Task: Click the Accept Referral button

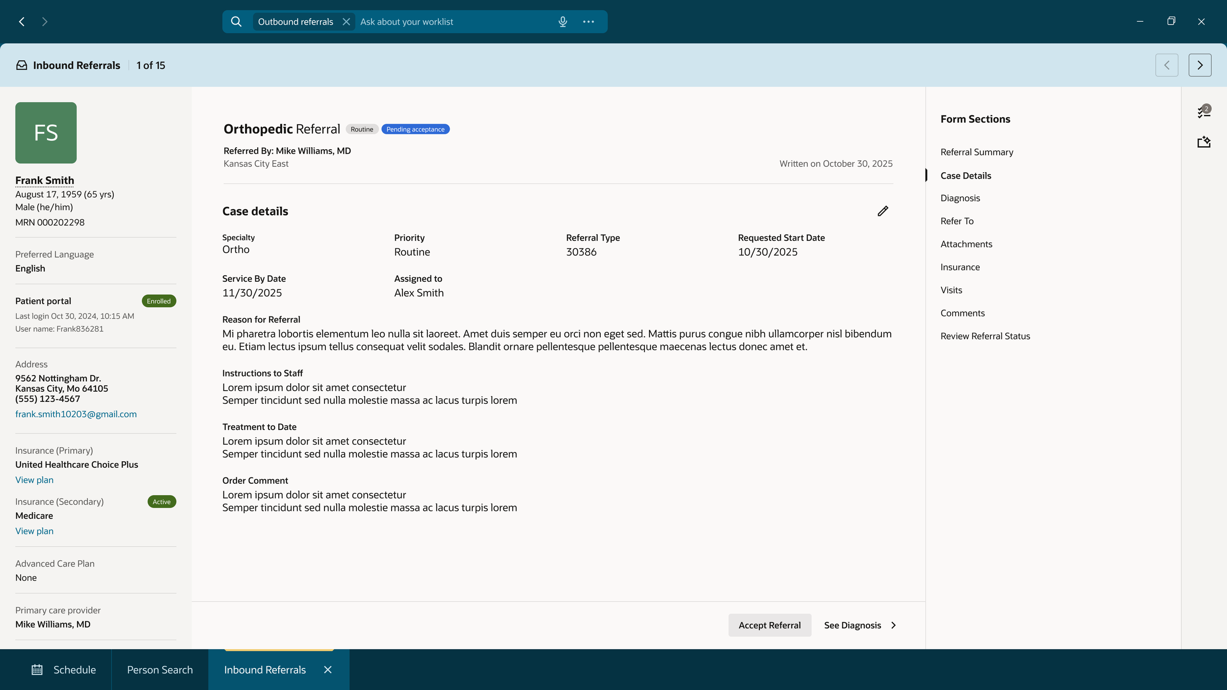Action: pos(770,625)
